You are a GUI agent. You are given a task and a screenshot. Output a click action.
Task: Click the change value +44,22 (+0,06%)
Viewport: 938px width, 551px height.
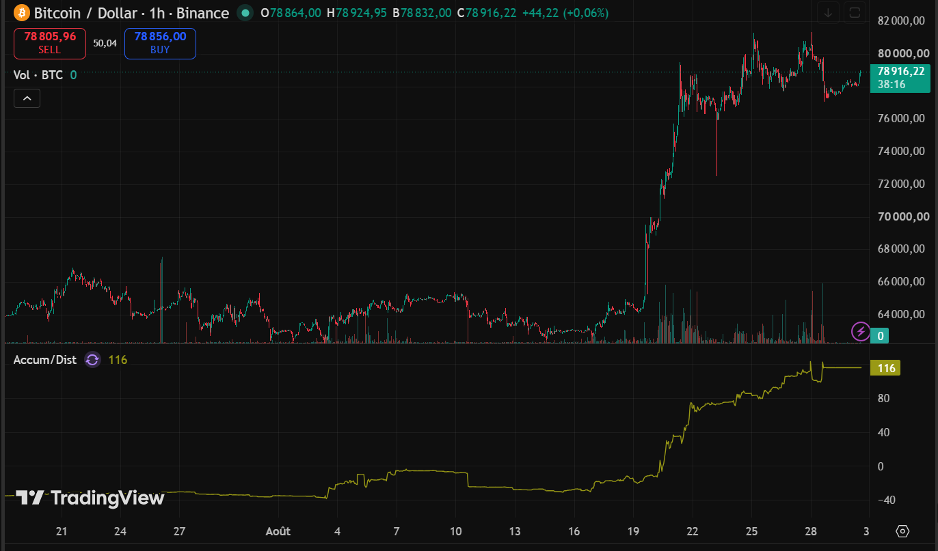pos(565,13)
